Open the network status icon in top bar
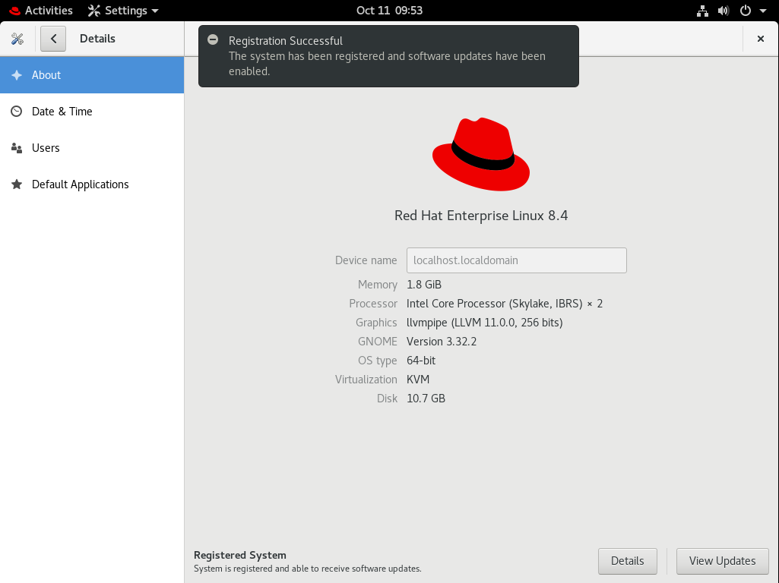 [x=702, y=11]
